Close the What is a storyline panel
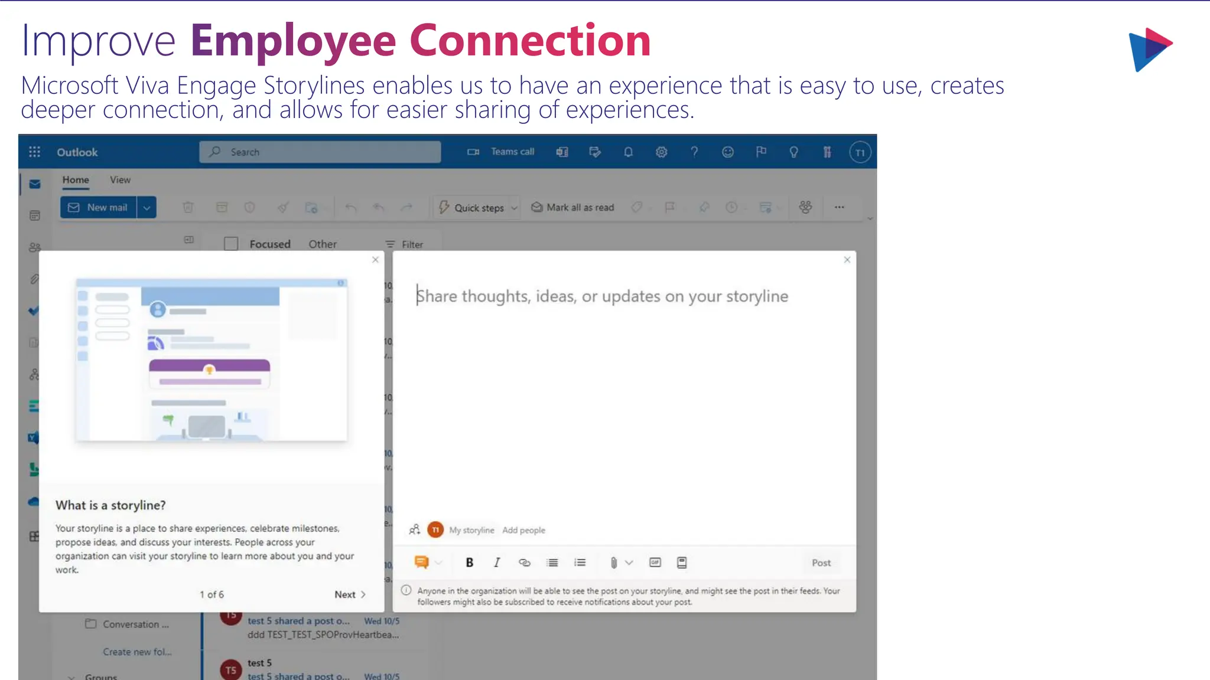Viewport: 1210px width, 680px height. (x=375, y=260)
